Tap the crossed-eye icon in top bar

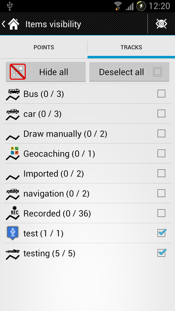(161, 24)
